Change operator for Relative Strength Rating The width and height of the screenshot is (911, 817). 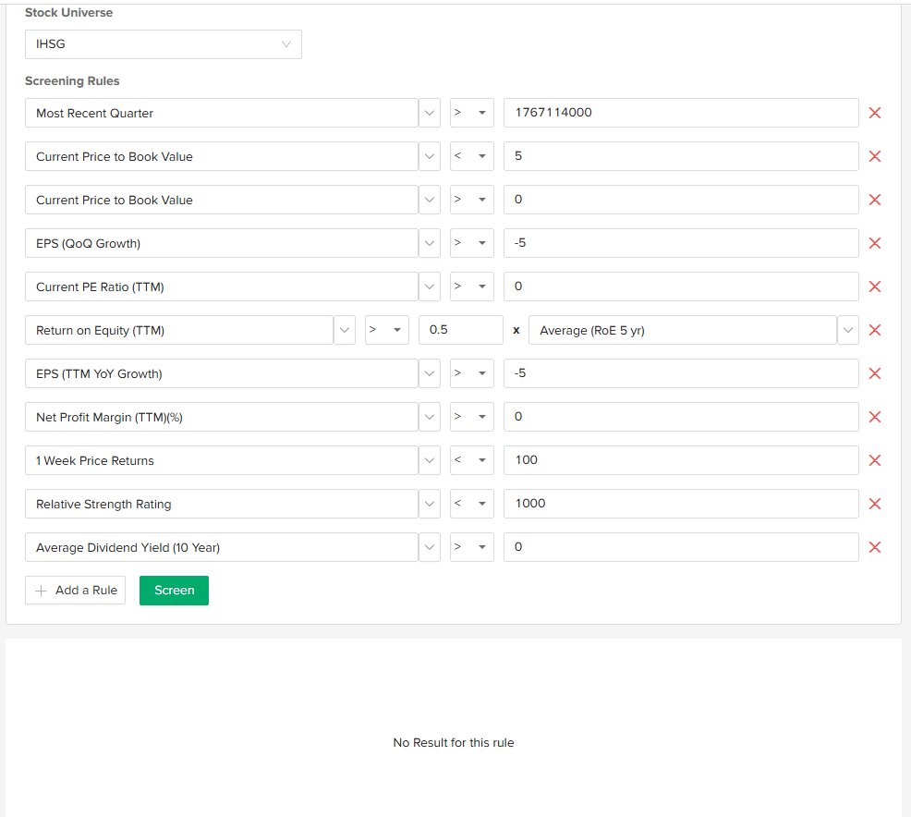click(x=472, y=504)
